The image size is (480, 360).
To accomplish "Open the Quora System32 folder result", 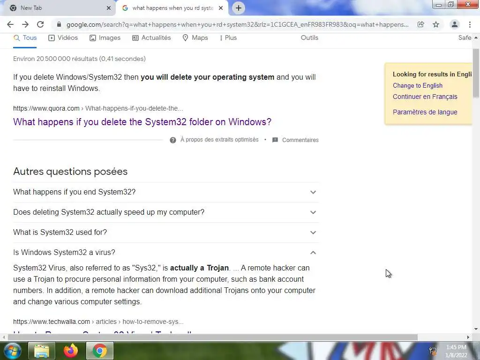I will click(142, 122).
